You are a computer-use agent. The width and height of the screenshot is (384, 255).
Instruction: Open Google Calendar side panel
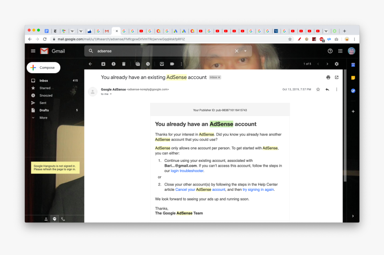(x=353, y=65)
